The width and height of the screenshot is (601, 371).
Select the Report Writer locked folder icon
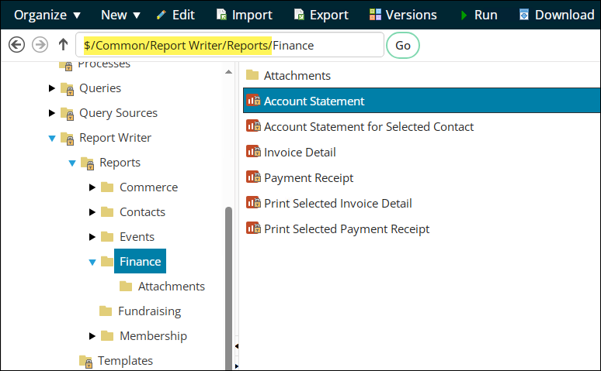click(x=68, y=139)
